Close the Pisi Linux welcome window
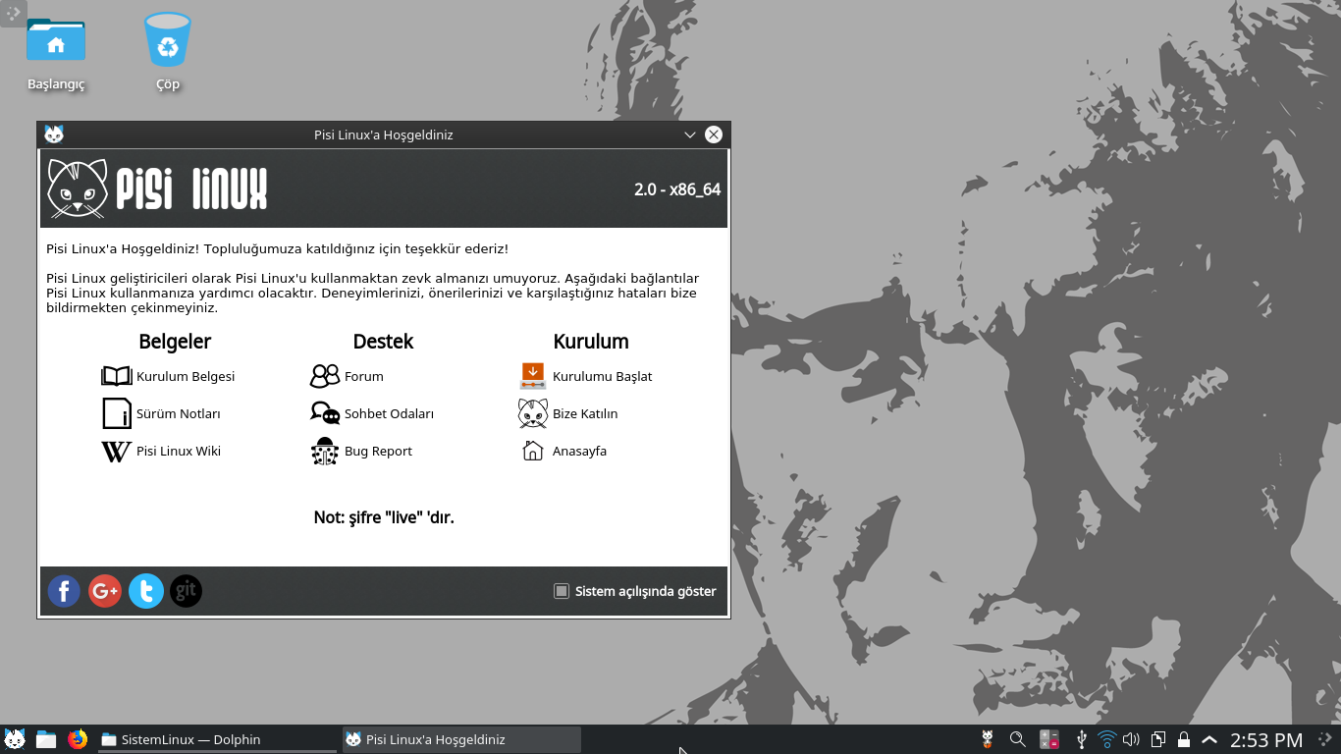The width and height of the screenshot is (1341, 754). 714,135
